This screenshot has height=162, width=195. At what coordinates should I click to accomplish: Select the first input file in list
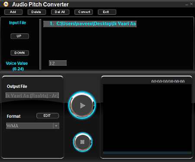click(x=90, y=24)
